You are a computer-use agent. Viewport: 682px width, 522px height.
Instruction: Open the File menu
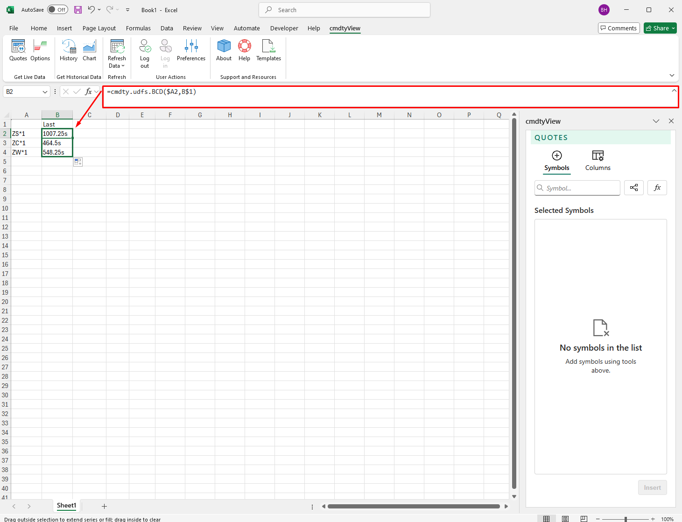(14, 28)
